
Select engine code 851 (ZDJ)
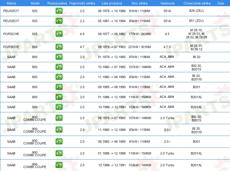pos(196,21)
